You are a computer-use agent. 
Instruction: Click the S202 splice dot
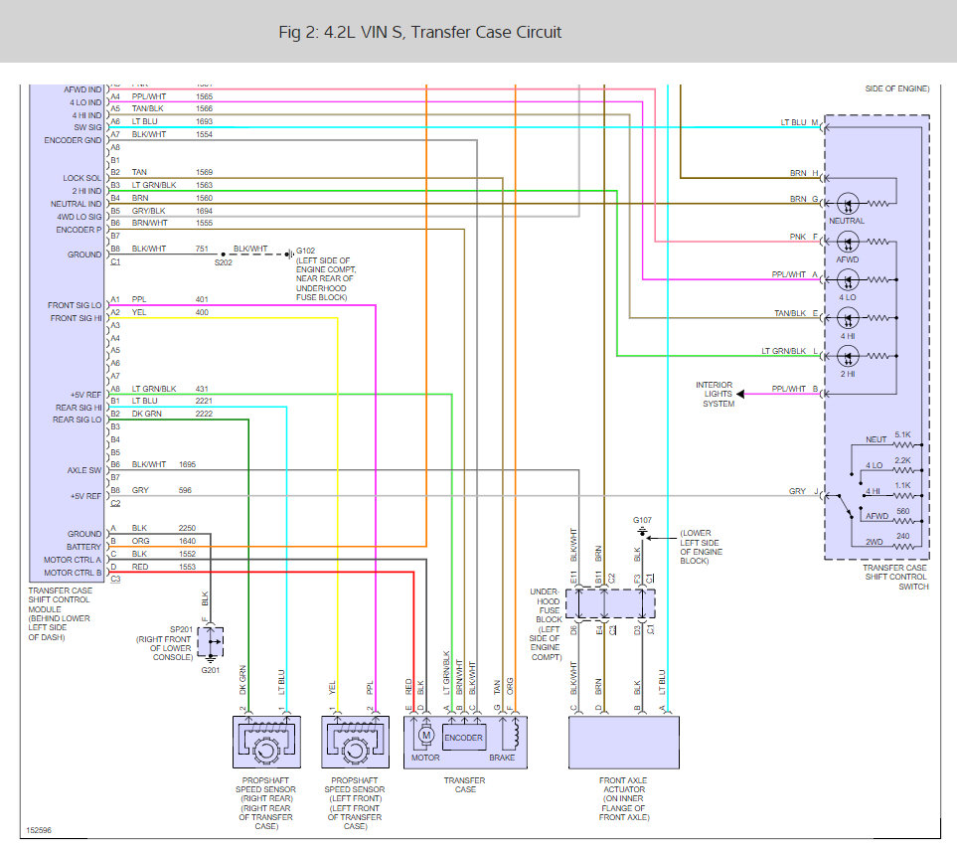click(x=224, y=254)
